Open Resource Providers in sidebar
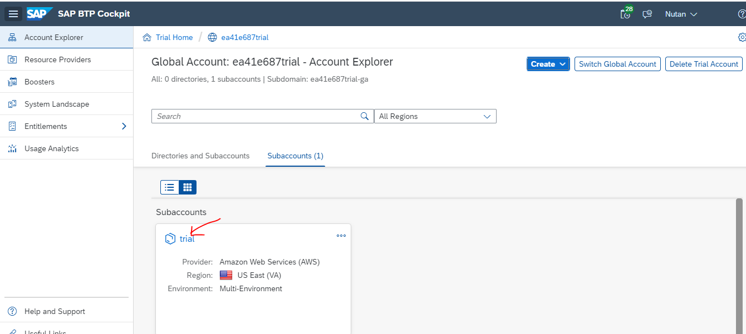Screen dimensions: 746x334 tap(67, 59)
